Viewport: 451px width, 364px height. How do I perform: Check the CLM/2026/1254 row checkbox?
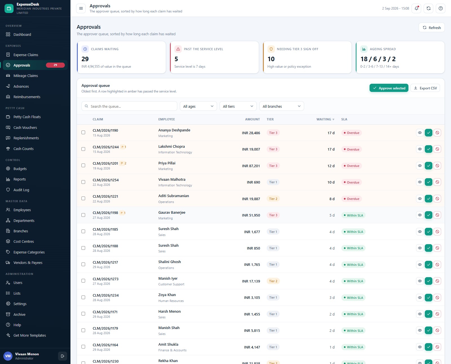83,182
